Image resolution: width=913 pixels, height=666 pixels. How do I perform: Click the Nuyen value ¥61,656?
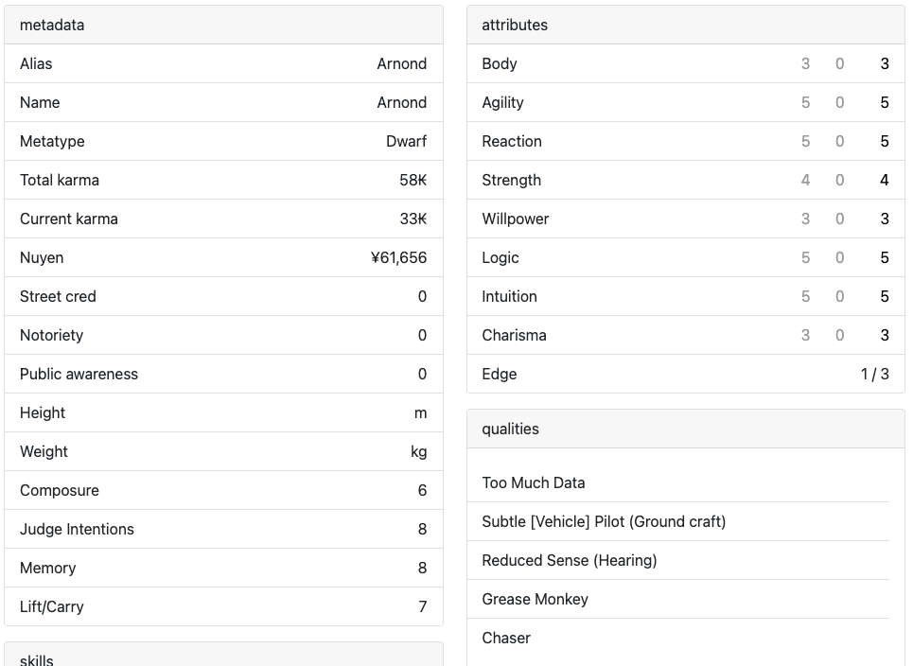pyautogui.click(x=398, y=257)
